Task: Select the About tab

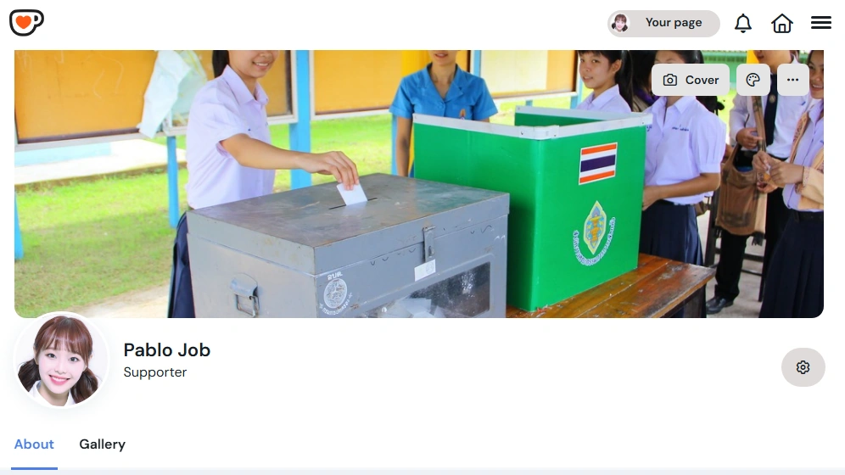Action: 34,444
